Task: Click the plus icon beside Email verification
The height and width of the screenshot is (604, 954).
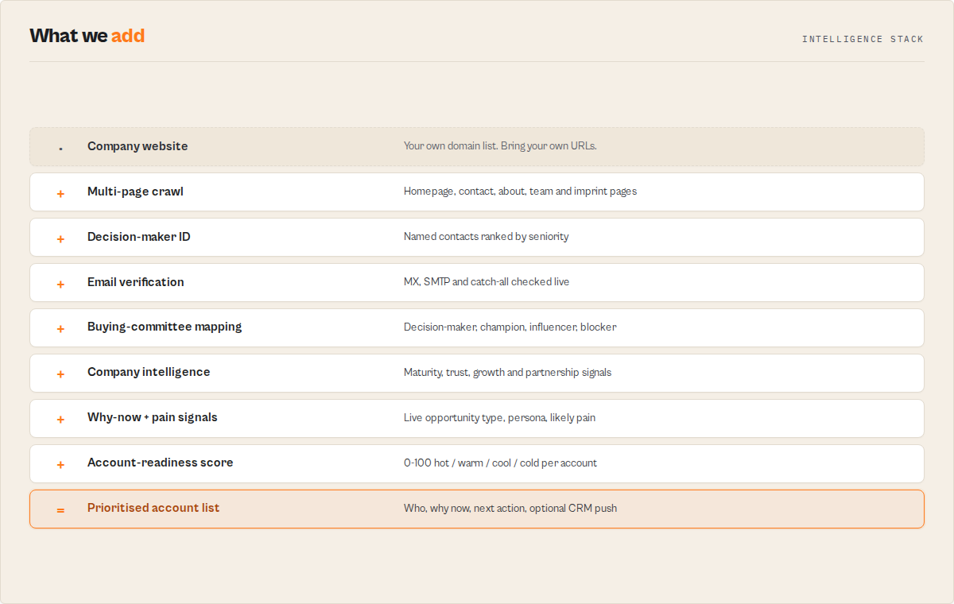Action: [x=60, y=285]
